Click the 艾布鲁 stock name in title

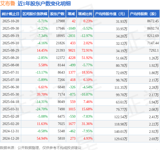point(8,4)
